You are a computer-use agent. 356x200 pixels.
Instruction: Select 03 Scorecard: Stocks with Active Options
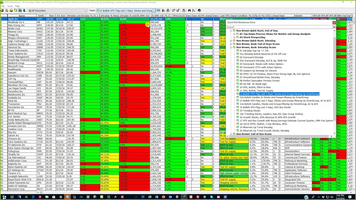click(261, 64)
